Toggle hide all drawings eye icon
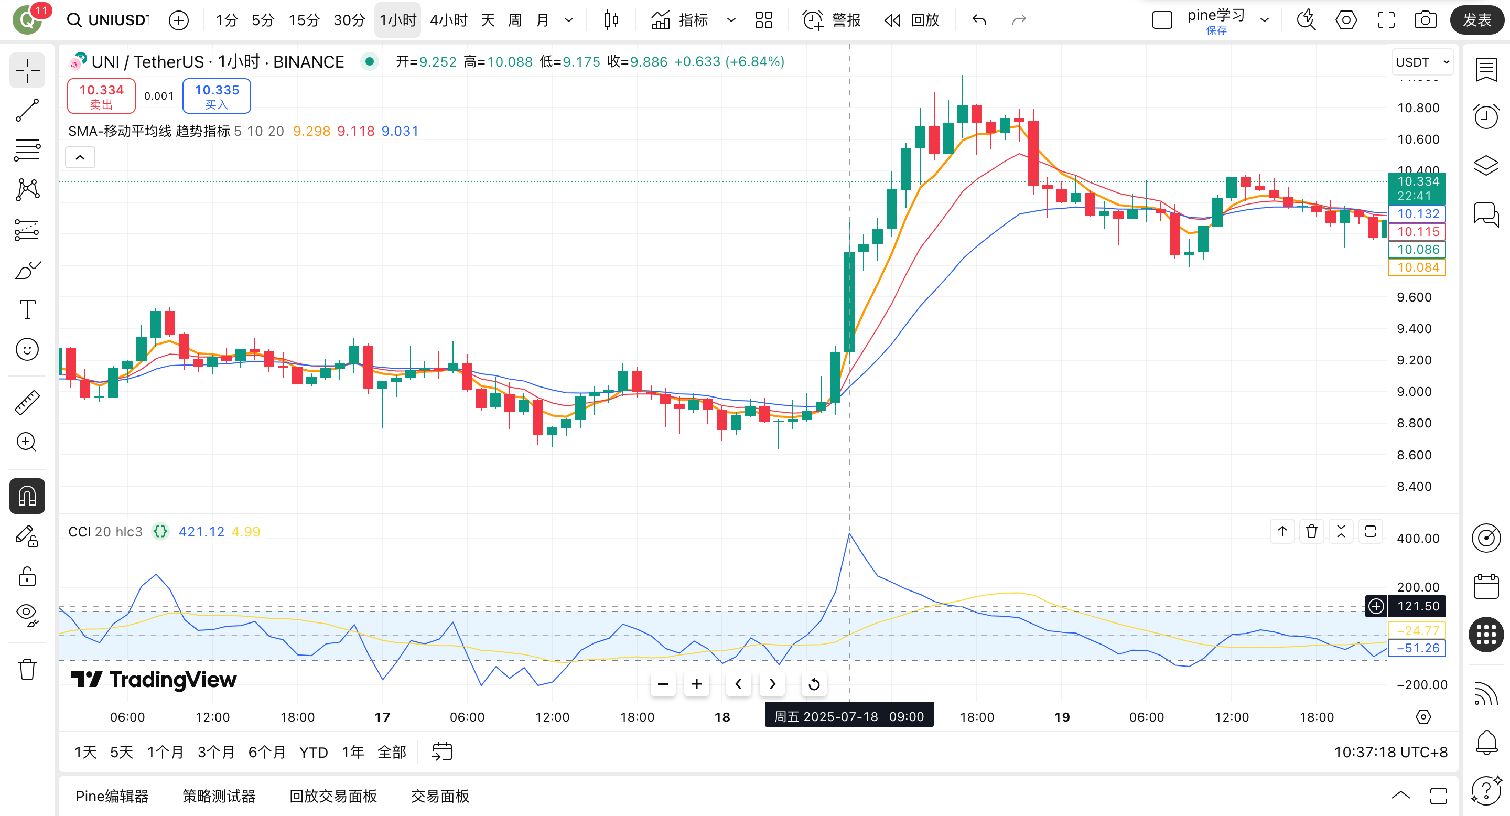The image size is (1510, 816). coord(27,614)
